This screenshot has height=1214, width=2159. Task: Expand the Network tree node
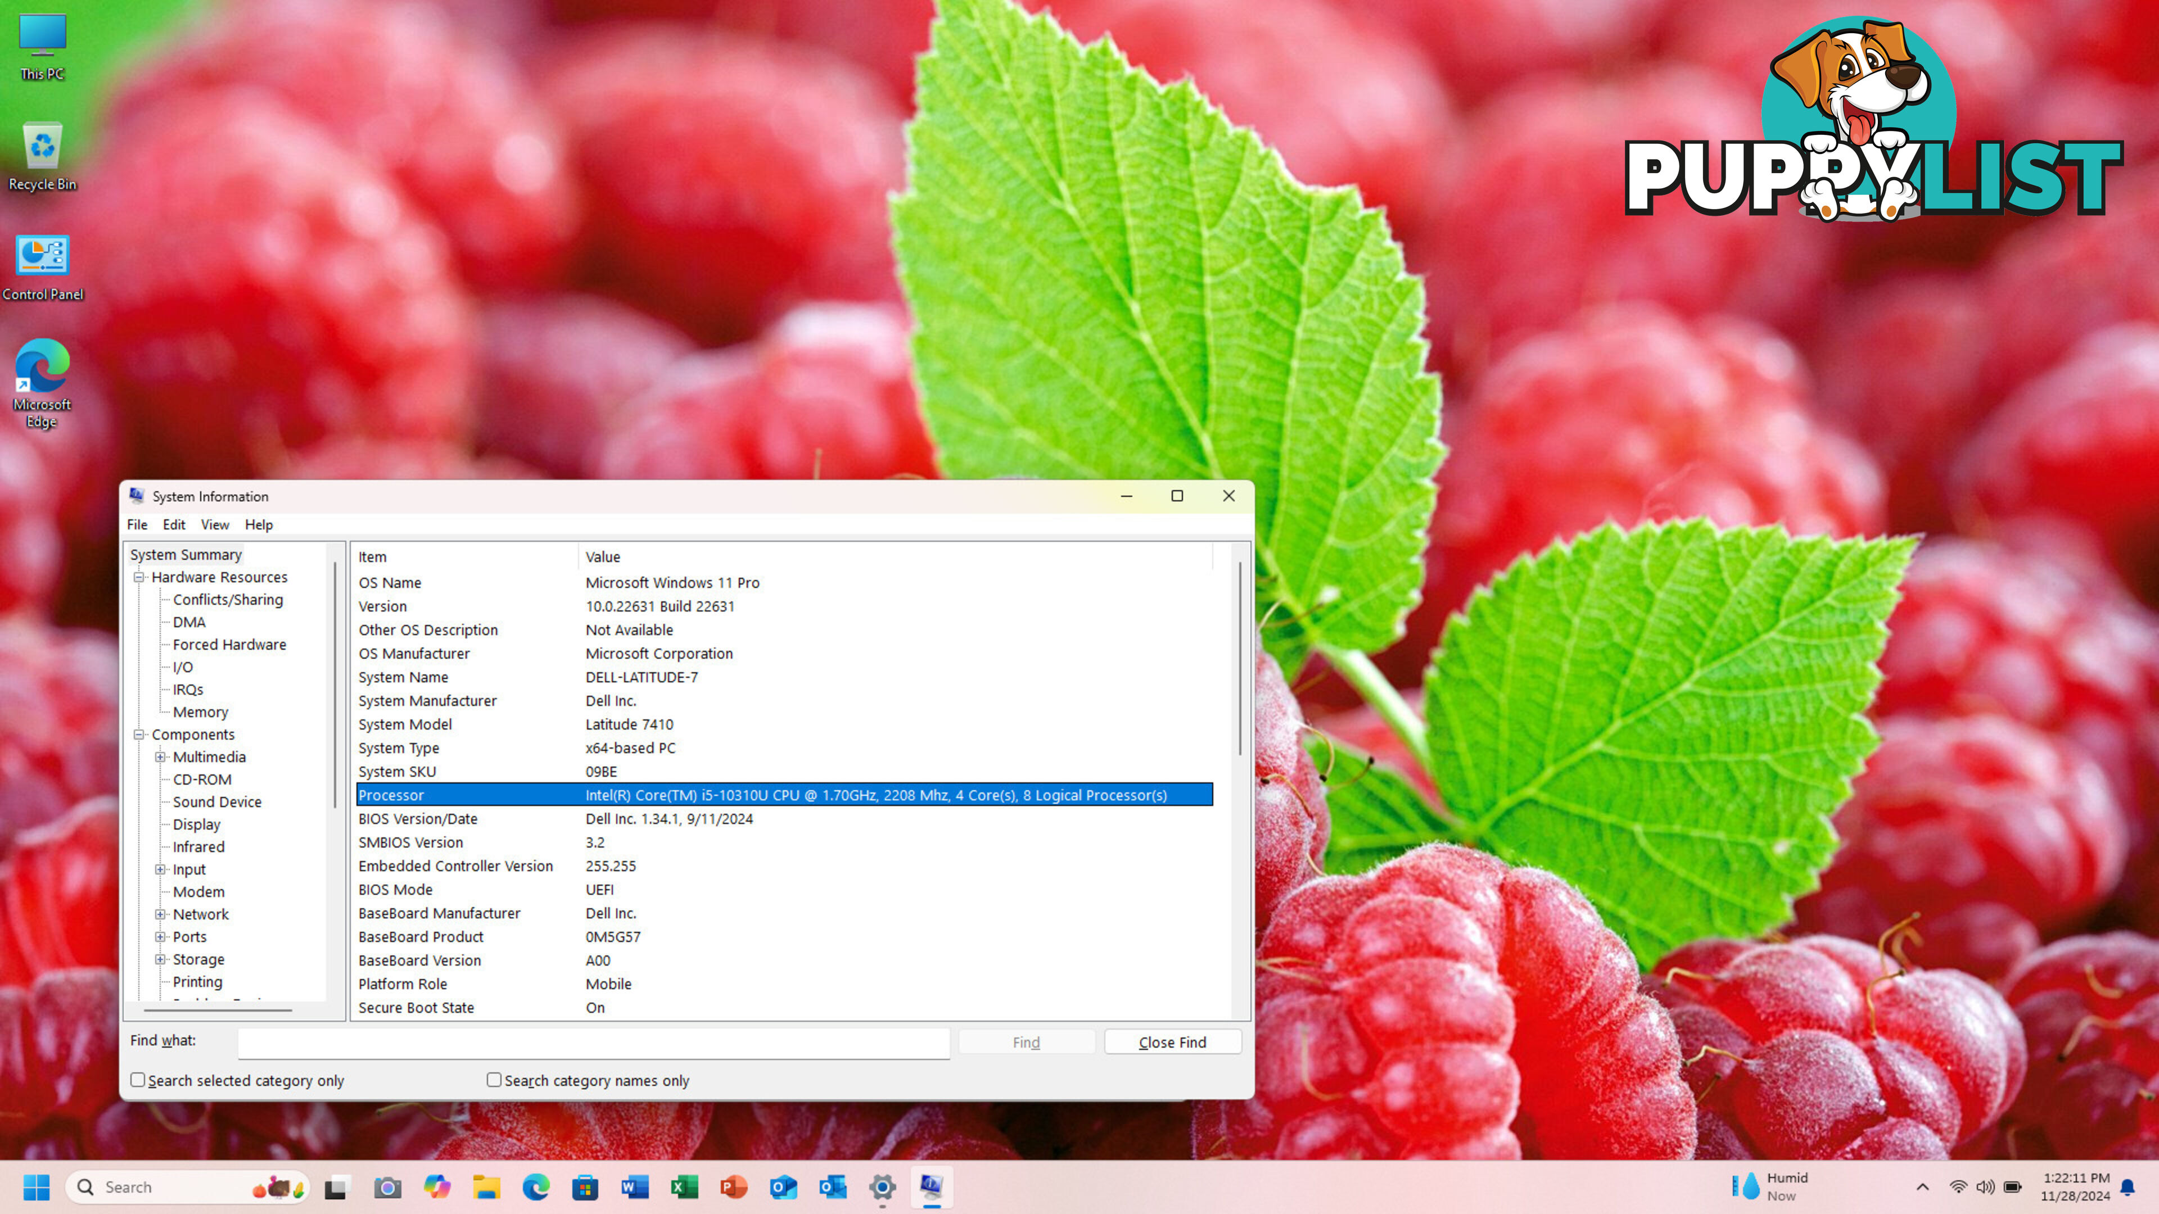point(160,915)
